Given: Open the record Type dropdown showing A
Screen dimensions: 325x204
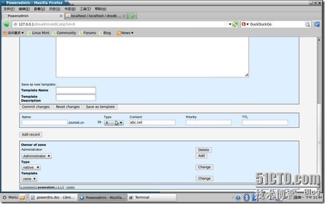Looking at the screenshot, I should pyautogui.click(x=114, y=123).
